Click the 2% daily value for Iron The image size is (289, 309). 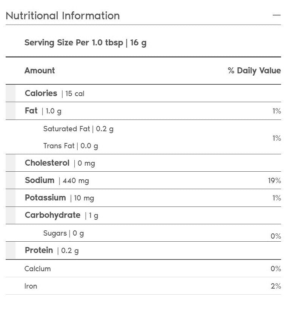[x=276, y=286]
